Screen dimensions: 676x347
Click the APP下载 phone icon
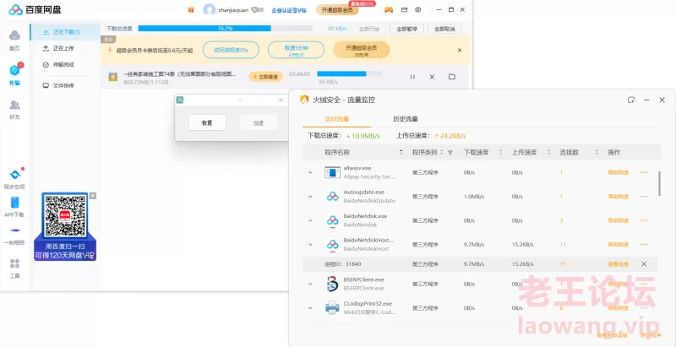point(14,203)
